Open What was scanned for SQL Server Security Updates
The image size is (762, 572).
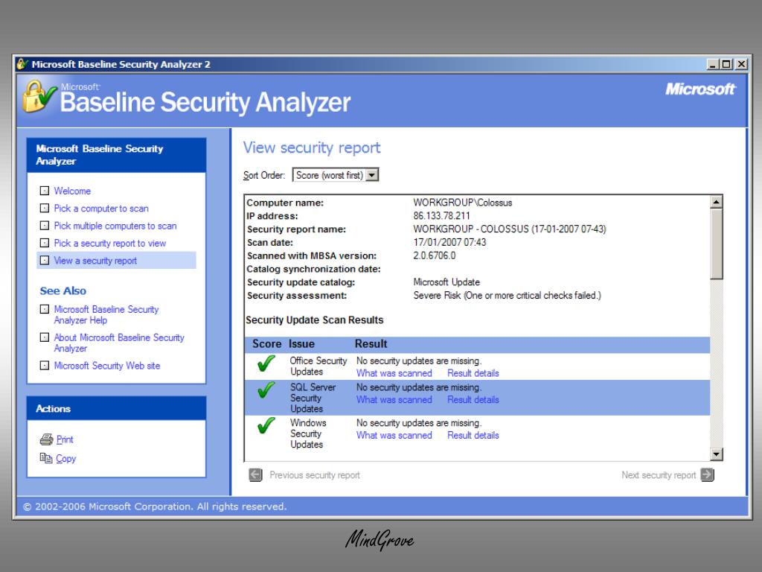394,399
